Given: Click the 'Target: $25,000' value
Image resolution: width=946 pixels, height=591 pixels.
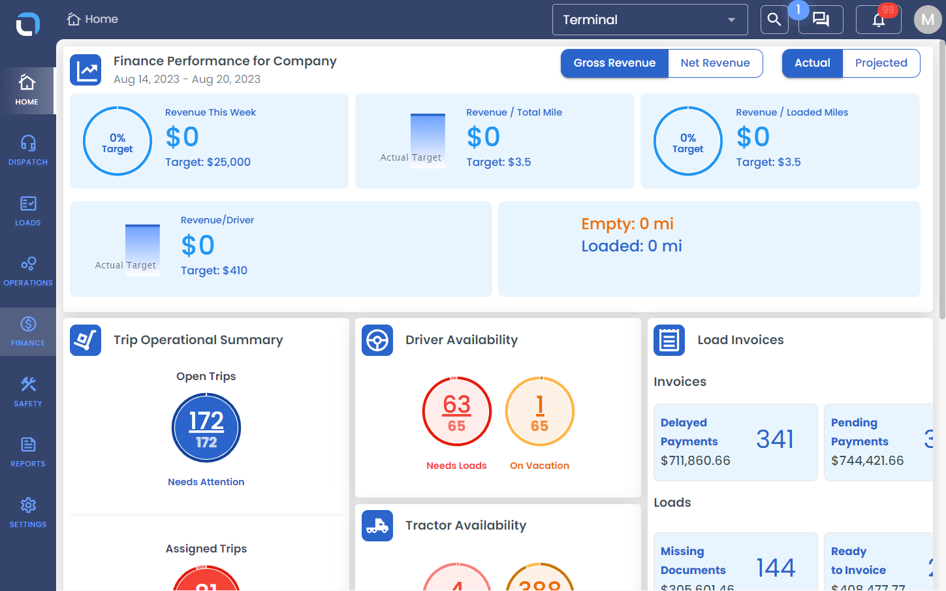Looking at the screenshot, I should (208, 162).
